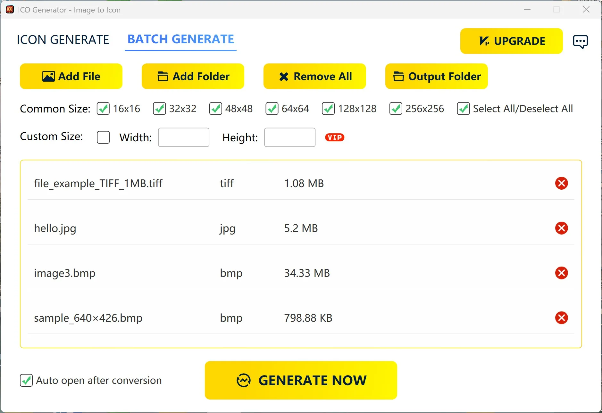Click the Add Folder button
602x413 pixels.
point(193,76)
